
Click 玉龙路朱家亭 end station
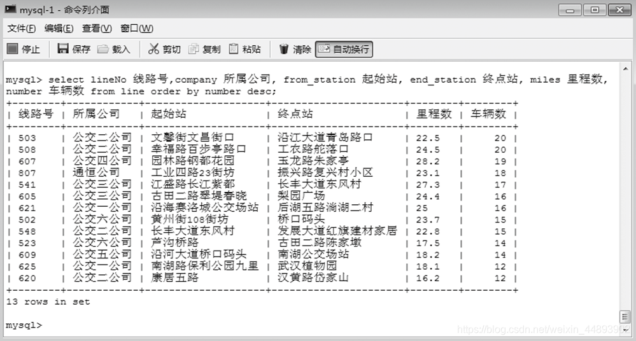click(313, 160)
